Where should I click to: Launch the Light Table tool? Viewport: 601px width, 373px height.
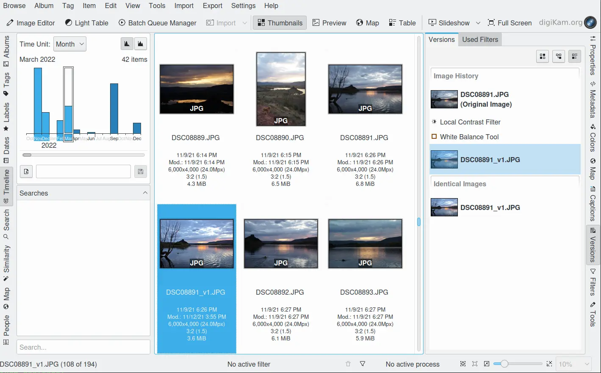87,23
